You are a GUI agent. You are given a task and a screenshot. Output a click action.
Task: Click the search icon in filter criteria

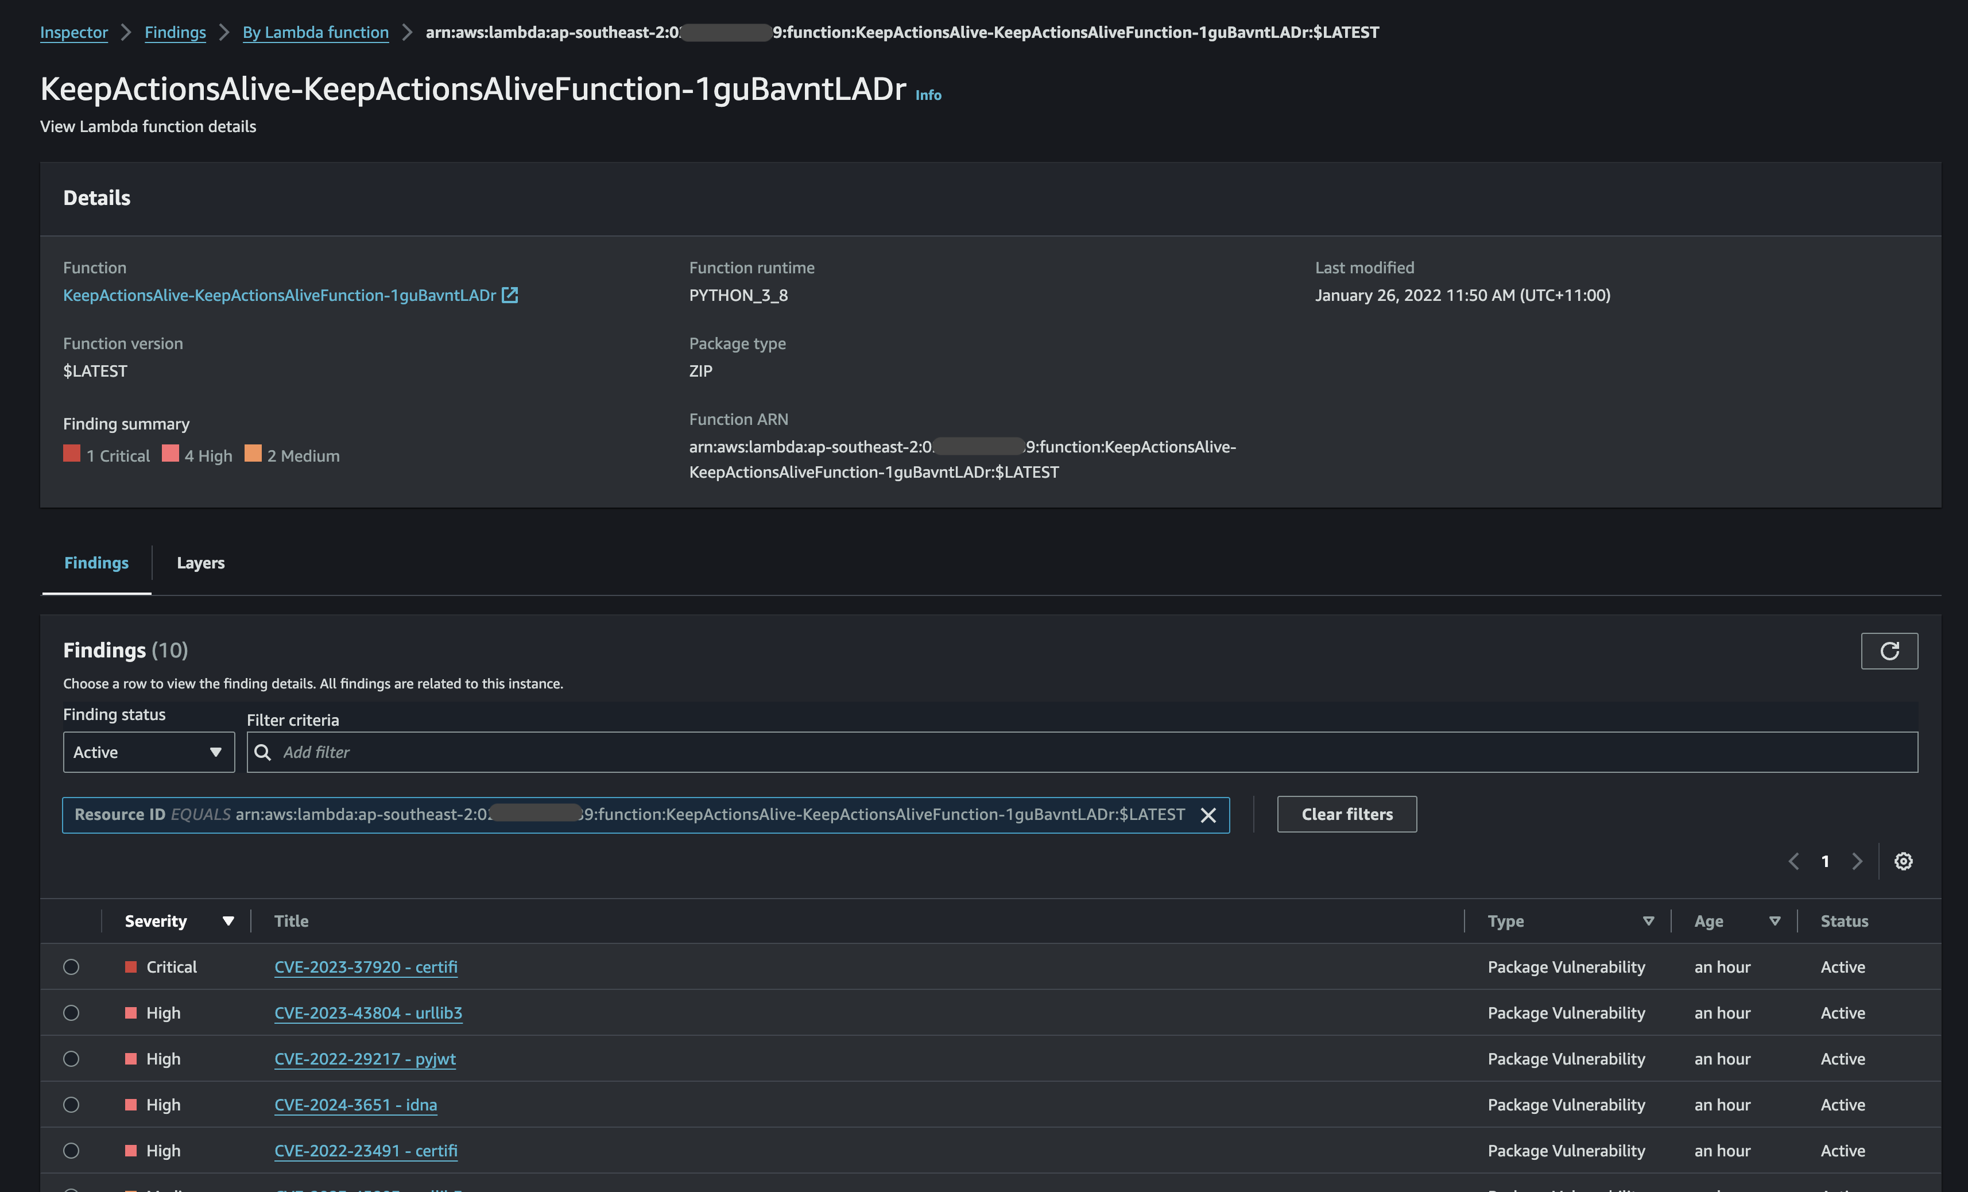(263, 752)
